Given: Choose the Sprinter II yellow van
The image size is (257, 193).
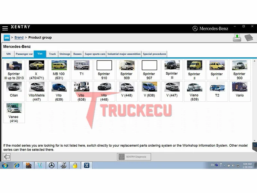Looking at the screenshot, I should coord(195,70).
